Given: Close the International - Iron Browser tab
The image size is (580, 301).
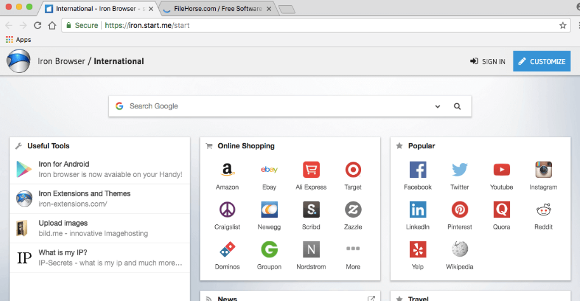Looking at the screenshot, I should point(151,9).
